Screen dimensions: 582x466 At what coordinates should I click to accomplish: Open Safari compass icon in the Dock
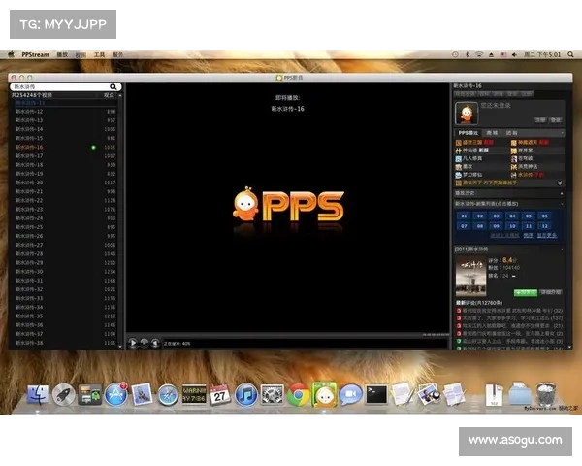168,395
